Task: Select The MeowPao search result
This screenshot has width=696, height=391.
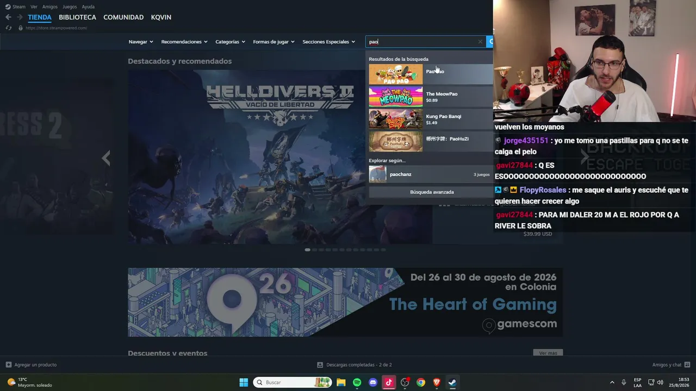Action: coord(431,97)
